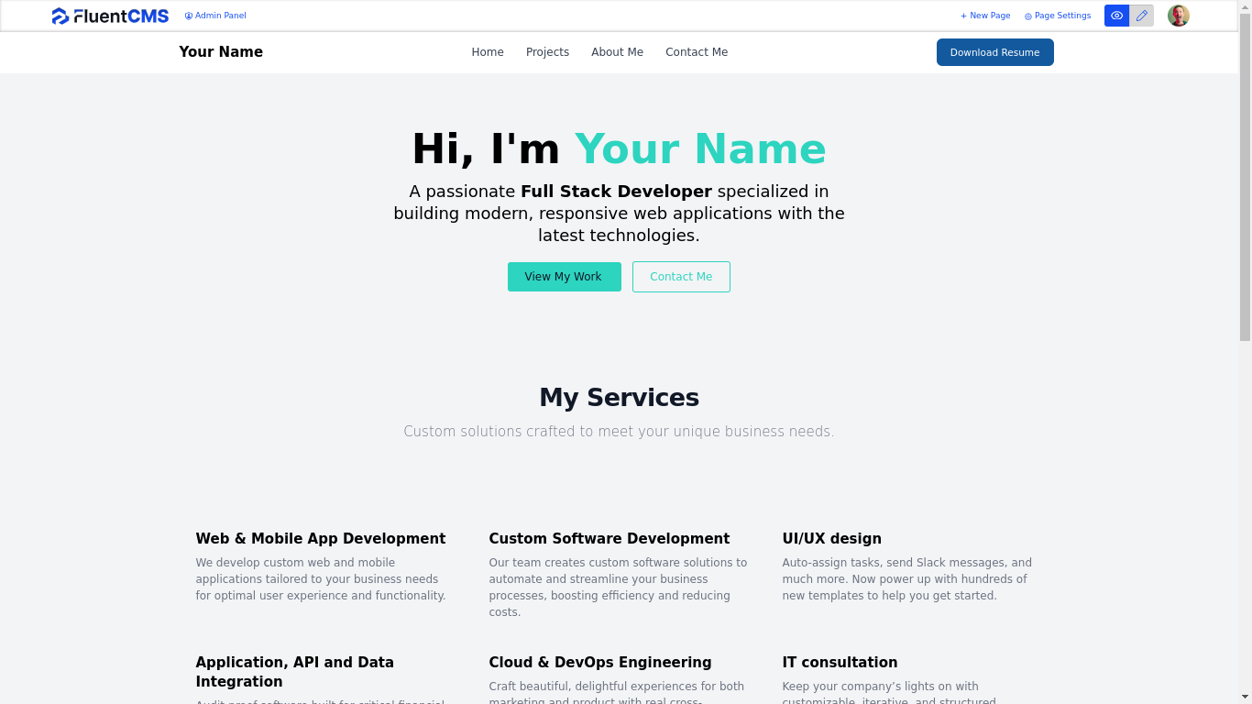Click the IT consultation title
The image size is (1252, 704).
pyautogui.click(x=840, y=662)
